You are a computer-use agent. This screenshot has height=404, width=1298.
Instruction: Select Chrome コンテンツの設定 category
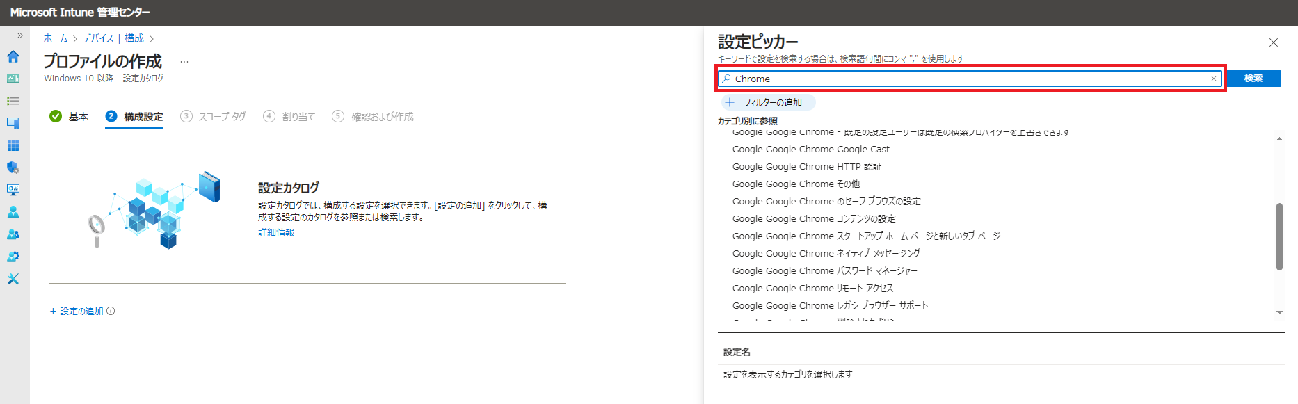814,218
